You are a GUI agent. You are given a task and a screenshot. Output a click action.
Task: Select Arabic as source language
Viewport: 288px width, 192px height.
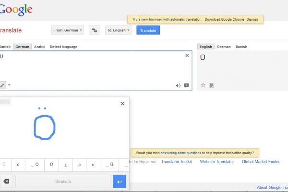[x=40, y=47]
